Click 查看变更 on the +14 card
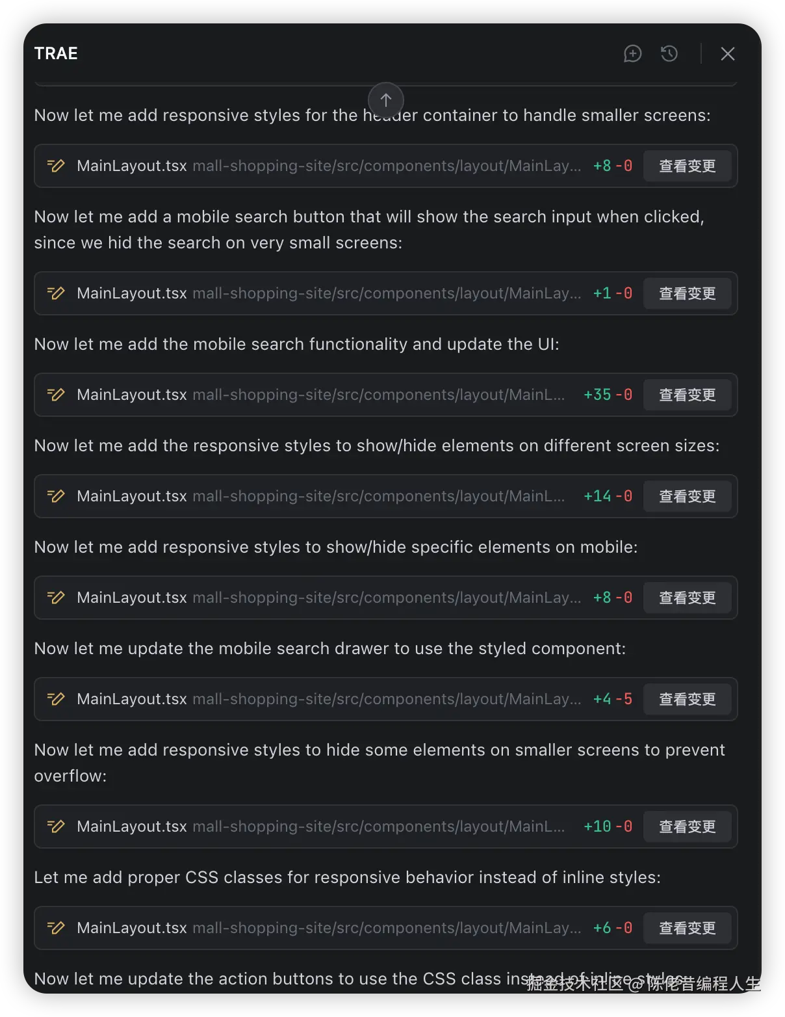This screenshot has width=785, height=1017. pos(688,496)
